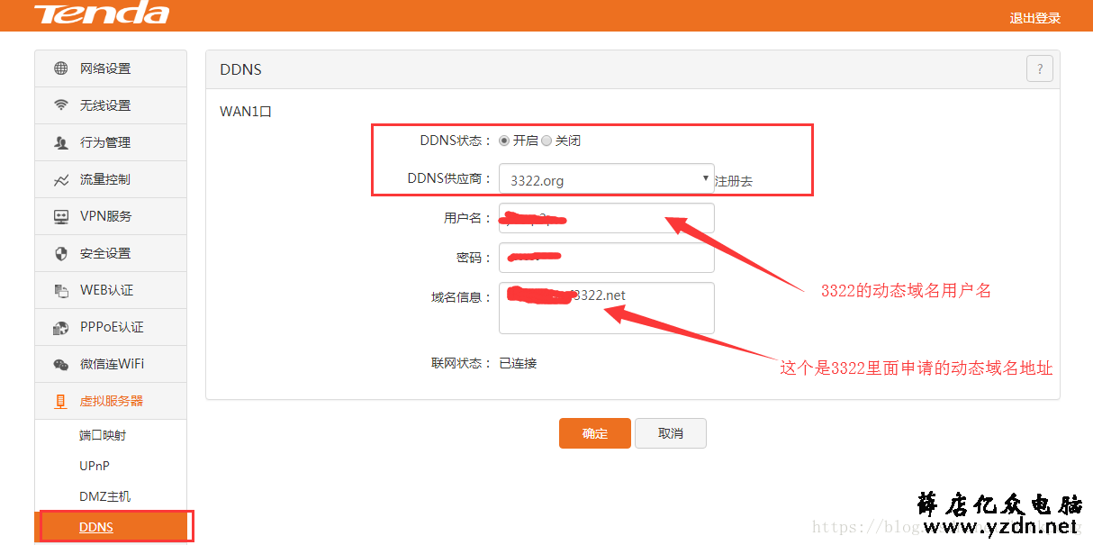Collapse 虚拟服务器 via its server icon
1093x545 pixels.
61,401
